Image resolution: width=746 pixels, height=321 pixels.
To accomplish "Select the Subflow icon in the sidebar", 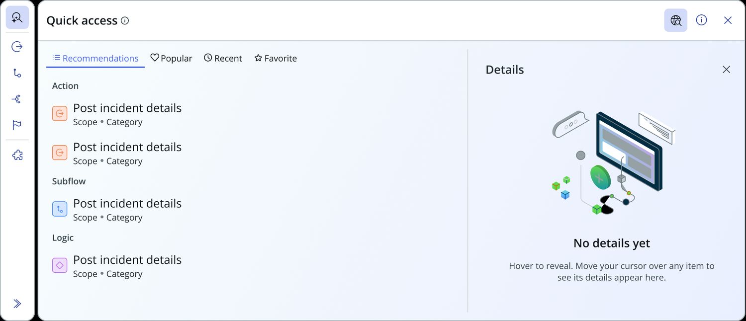I will pos(17,73).
